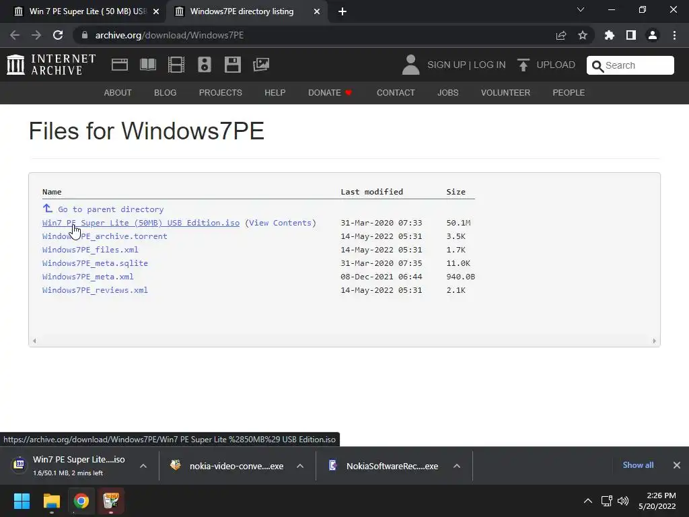Bookmark this page with star
The width and height of the screenshot is (689, 517).
(583, 35)
